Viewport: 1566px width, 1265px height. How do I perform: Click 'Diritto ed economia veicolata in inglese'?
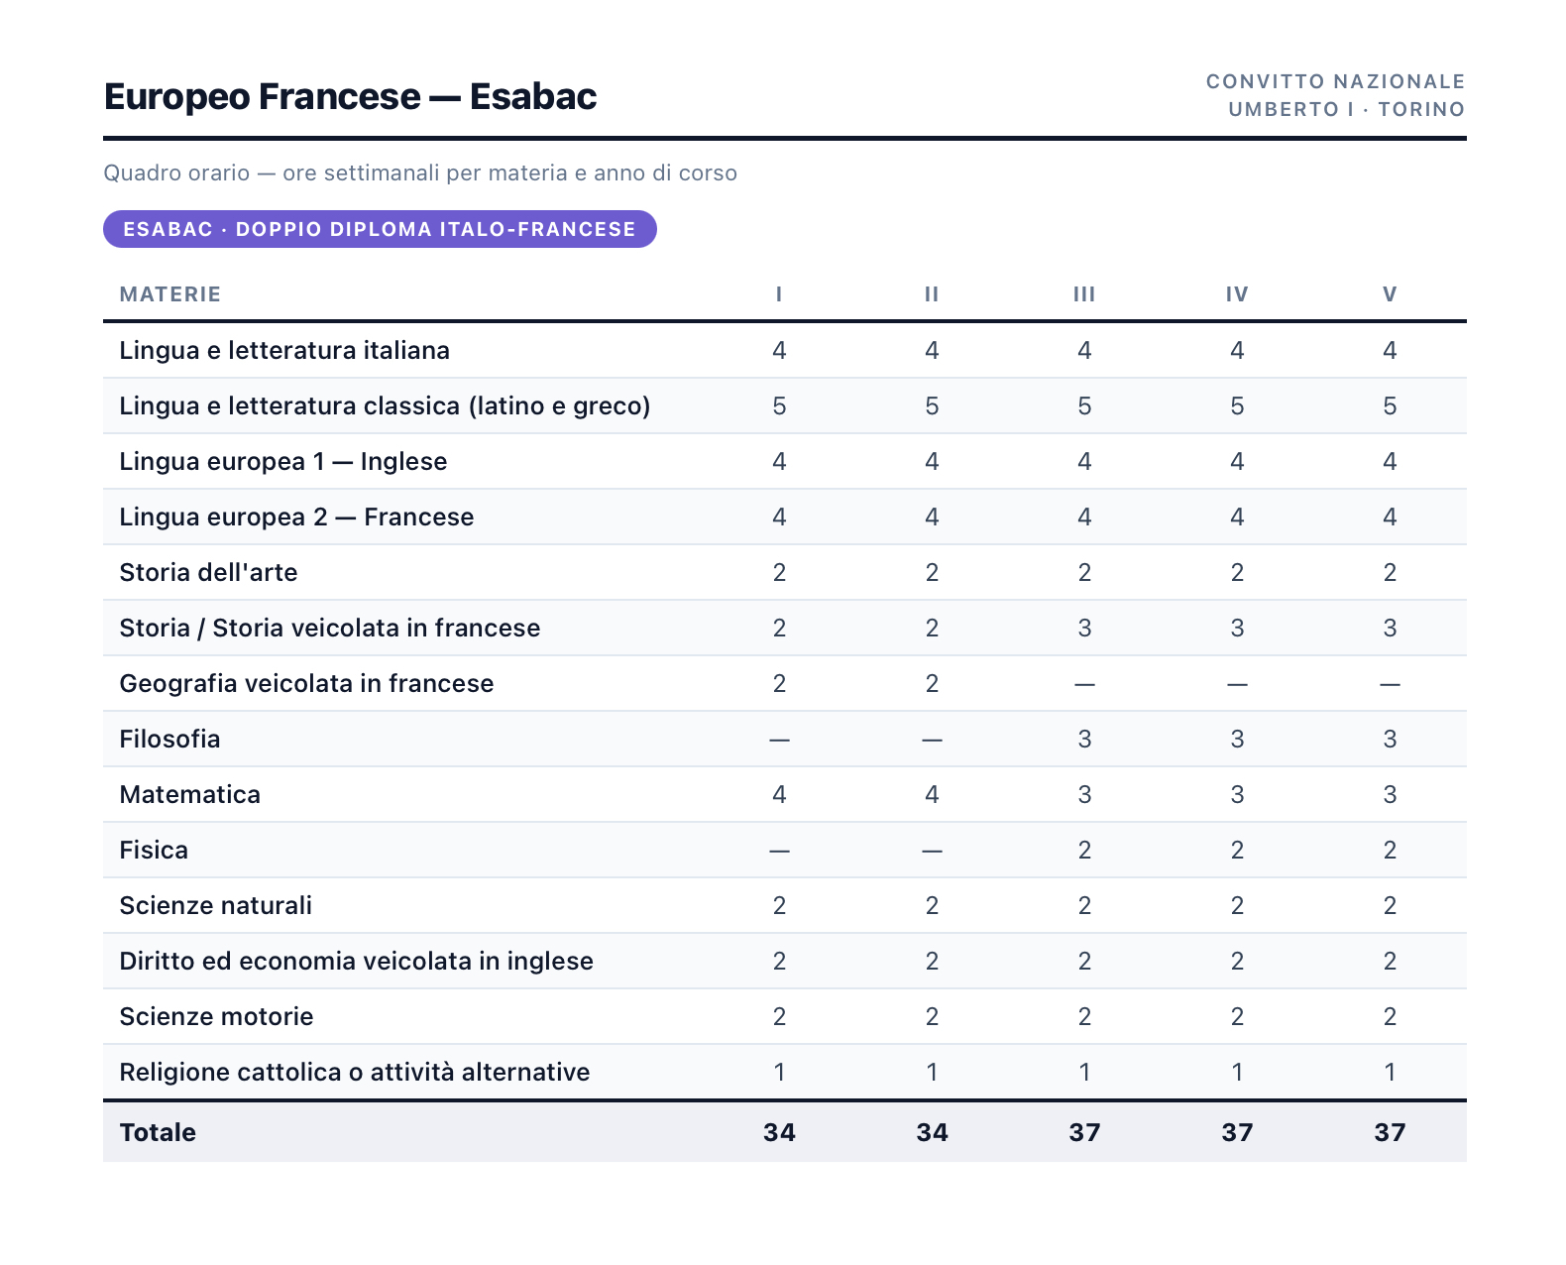coord(356,961)
